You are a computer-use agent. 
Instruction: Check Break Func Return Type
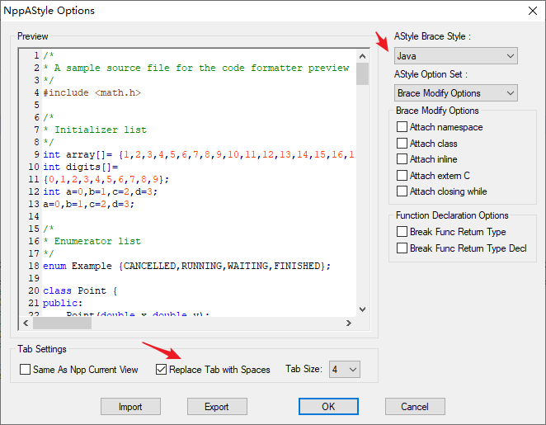tap(402, 232)
